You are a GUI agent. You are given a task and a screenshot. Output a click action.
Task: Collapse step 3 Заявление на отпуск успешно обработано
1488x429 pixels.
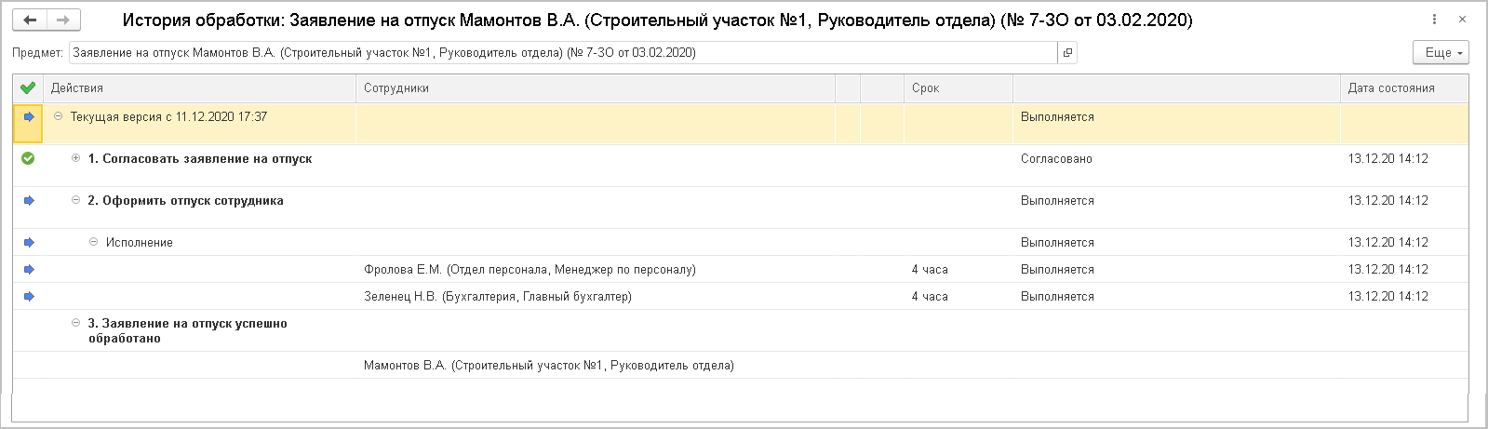76,324
